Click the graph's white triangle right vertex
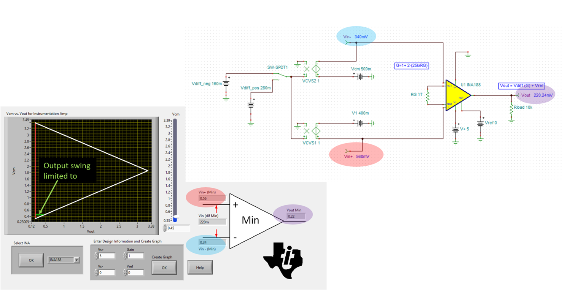This screenshot has width=565, height=304. [147, 170]
